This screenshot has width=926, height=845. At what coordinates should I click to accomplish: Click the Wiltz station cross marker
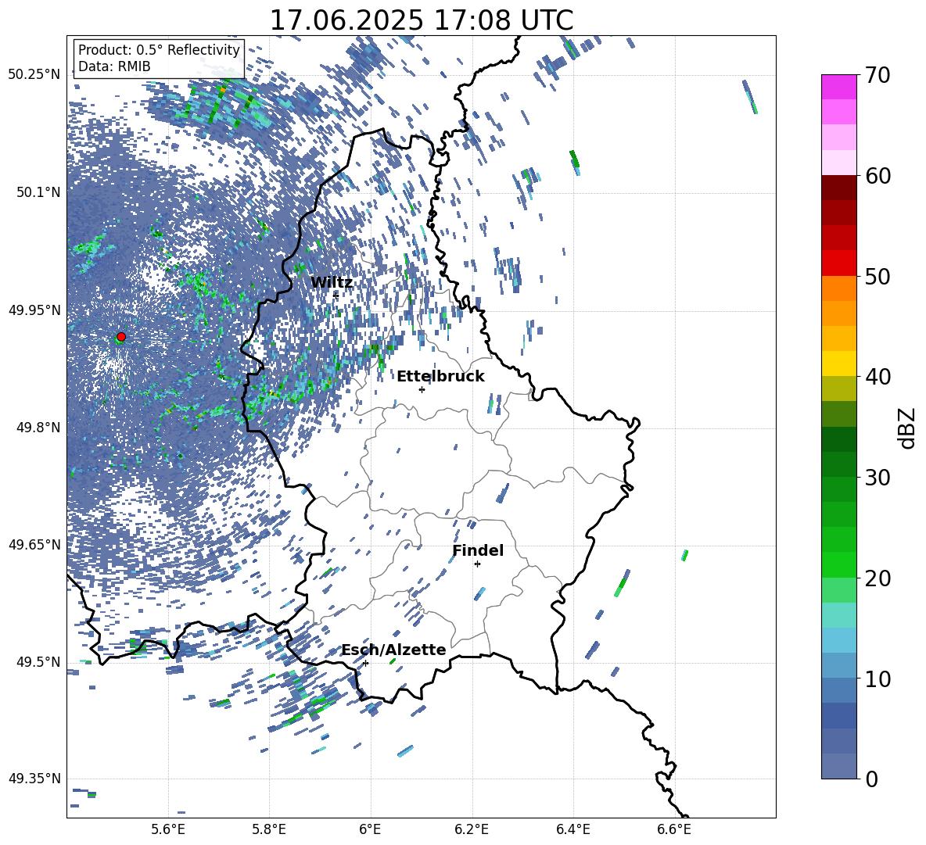[336, 295]
